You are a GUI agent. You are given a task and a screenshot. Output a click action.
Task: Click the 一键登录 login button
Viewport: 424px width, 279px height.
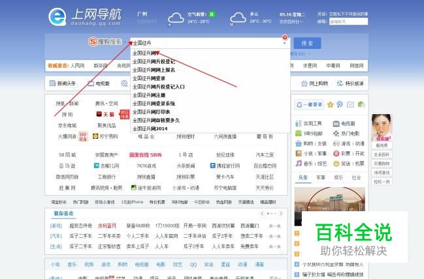pyautogui.click(x=309, y=104)
